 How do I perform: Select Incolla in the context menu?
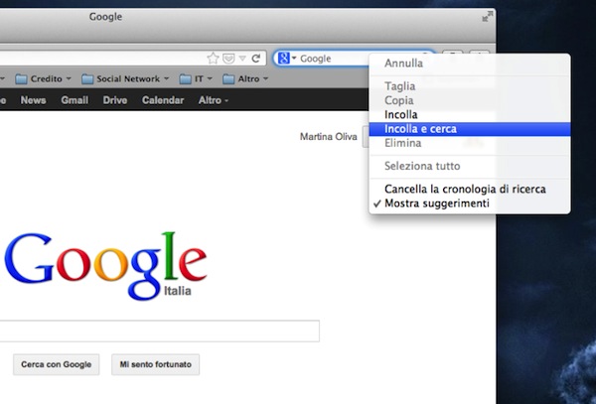[470, 115]
